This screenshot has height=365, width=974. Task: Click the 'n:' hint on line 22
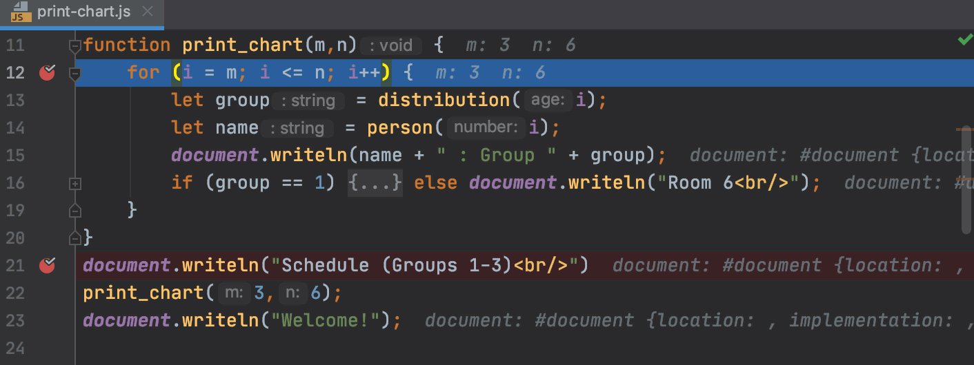293,293
